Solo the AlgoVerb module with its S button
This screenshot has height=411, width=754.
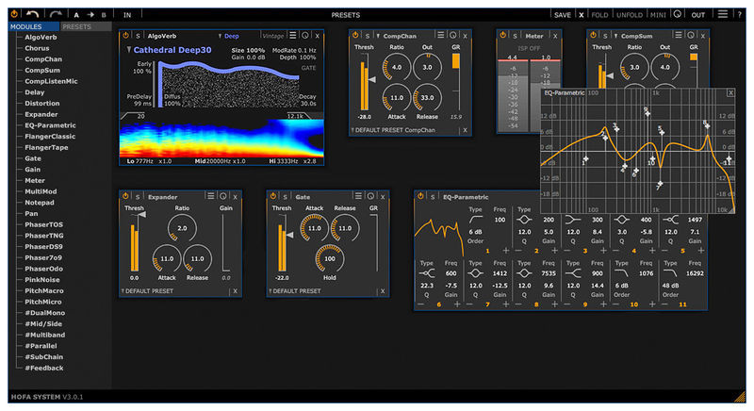tap(138, 36)
